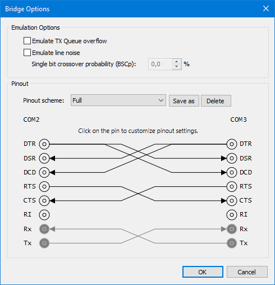Select the COM3 Rx pin
Image resolution: width=275 pixels, height=285 pixels.
[x=232, y=229]
